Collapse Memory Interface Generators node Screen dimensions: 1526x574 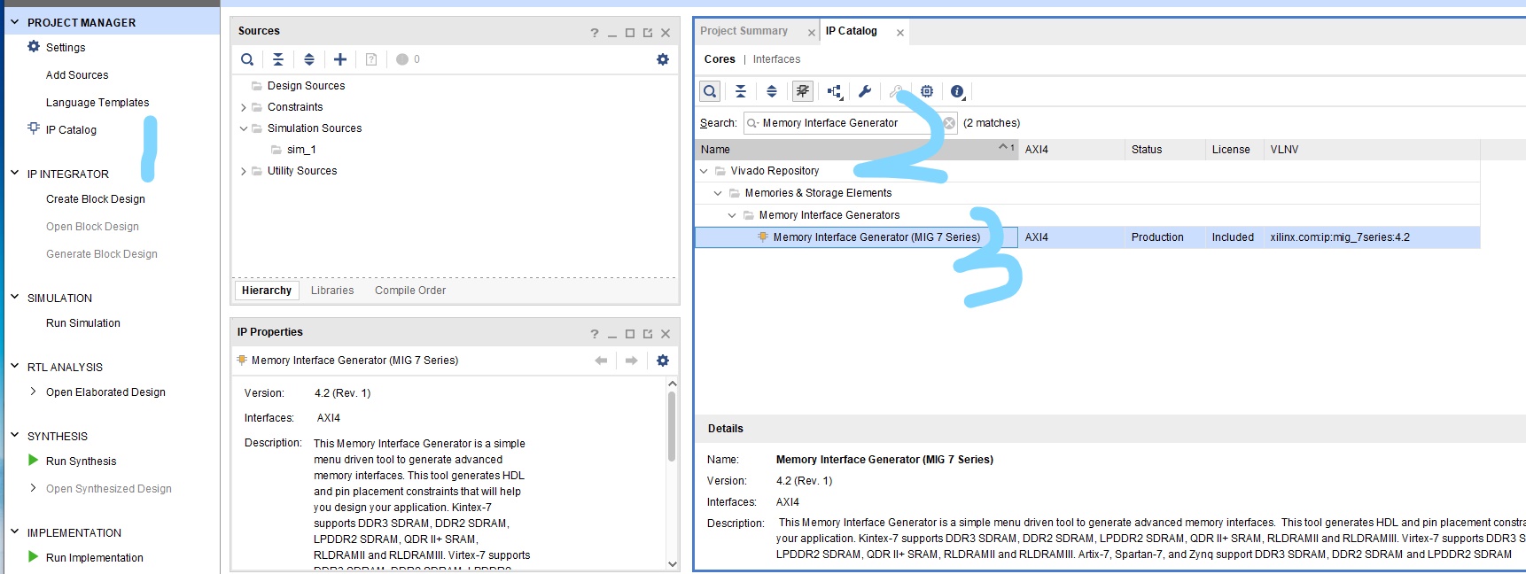point(732,215)
